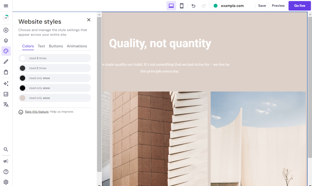
Task: Switch to the Text styles tab
Action: (41, 46)
